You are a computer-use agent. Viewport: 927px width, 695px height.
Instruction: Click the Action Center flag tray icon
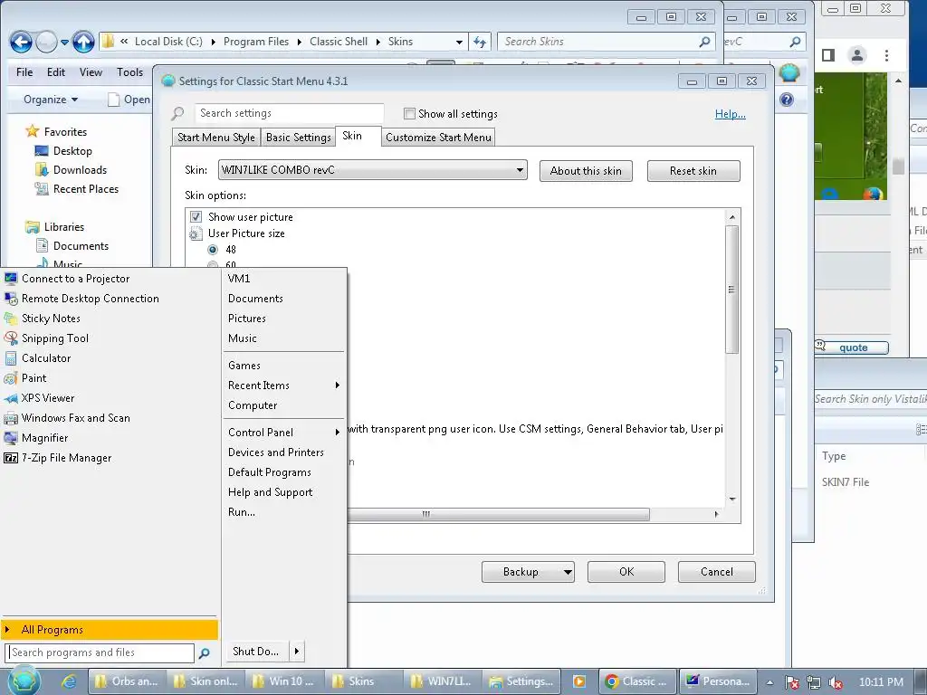tap(792, 682)
